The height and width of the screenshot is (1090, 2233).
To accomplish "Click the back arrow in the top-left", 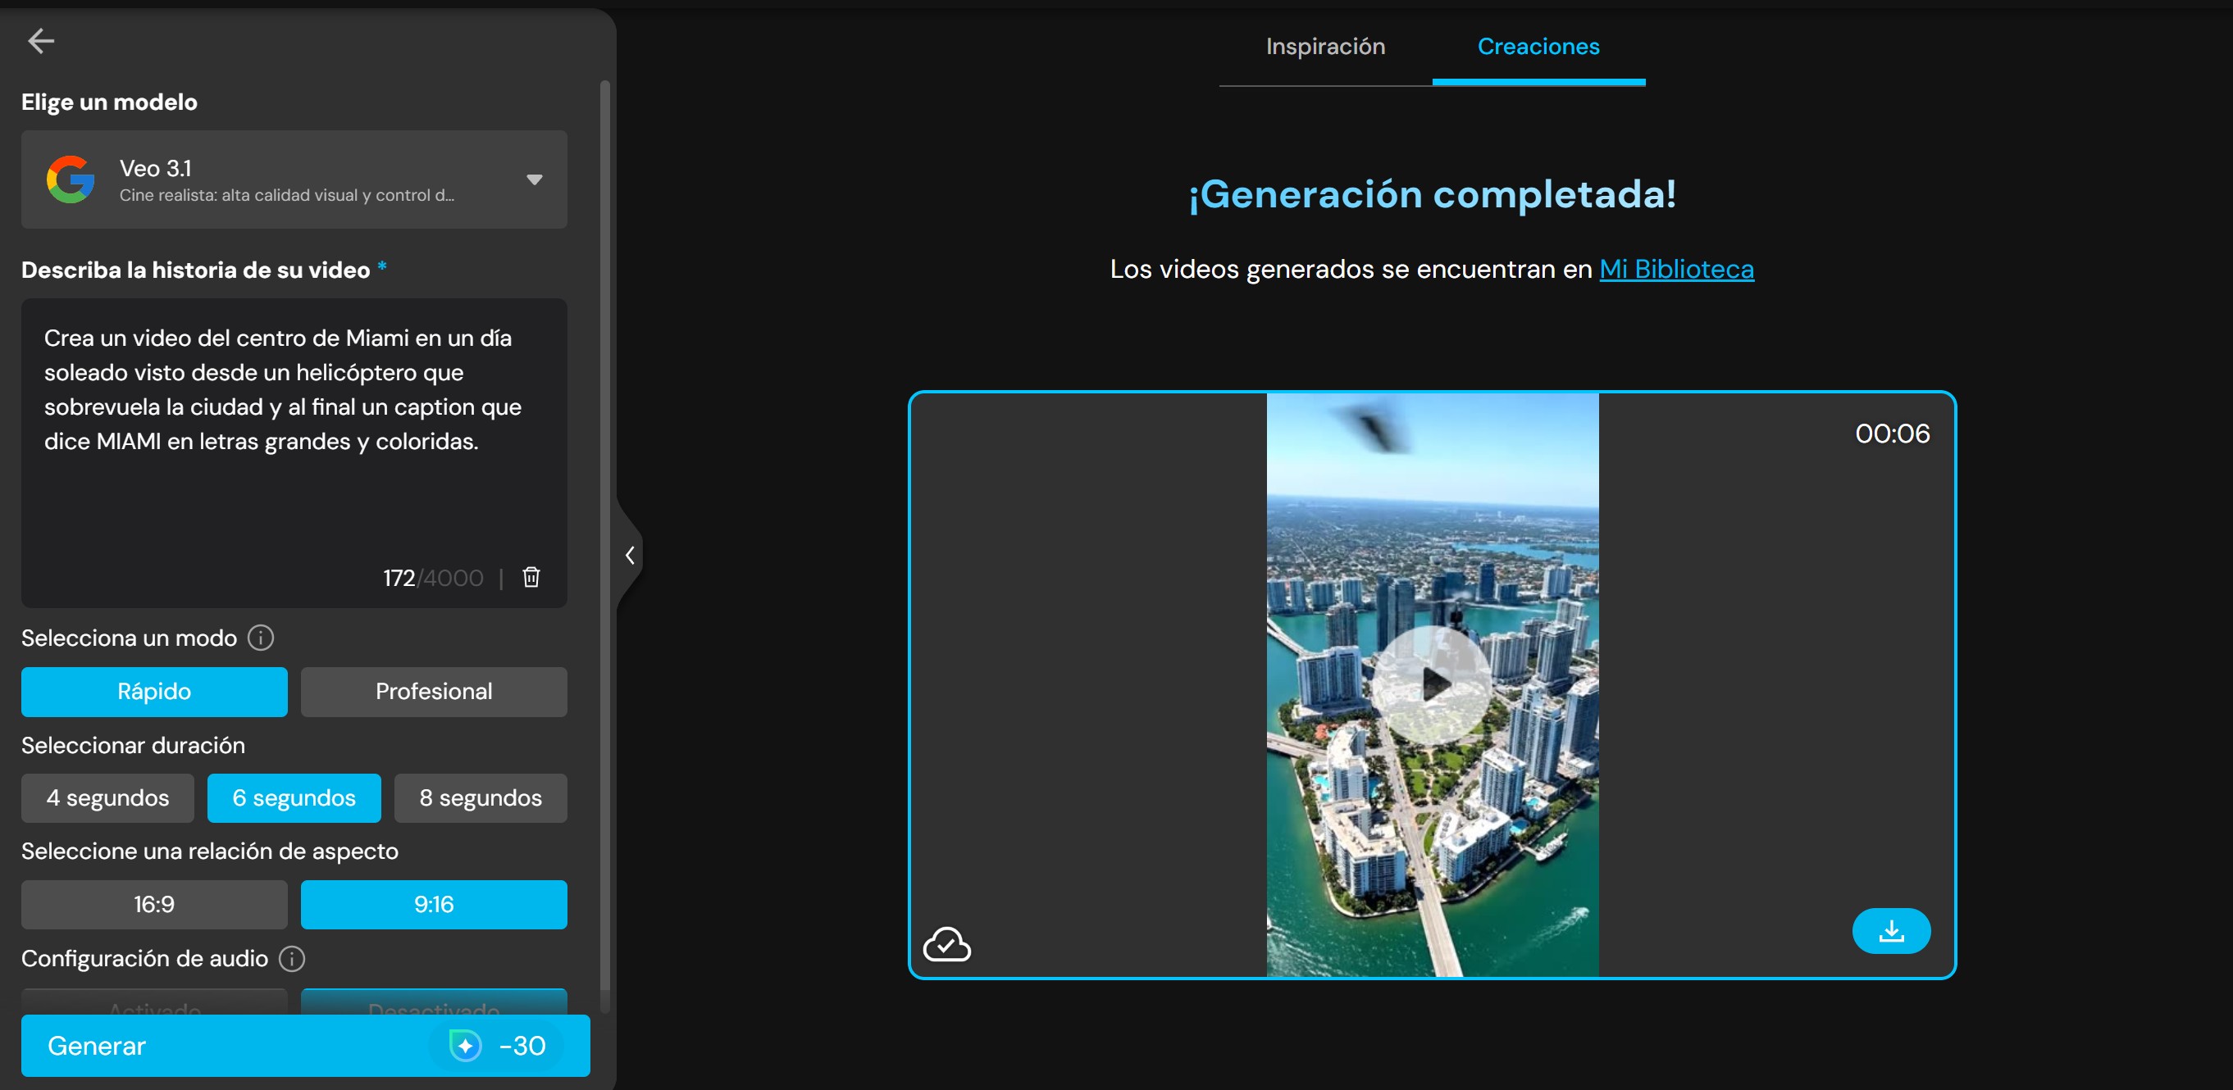I will click(x=41, y=41).
